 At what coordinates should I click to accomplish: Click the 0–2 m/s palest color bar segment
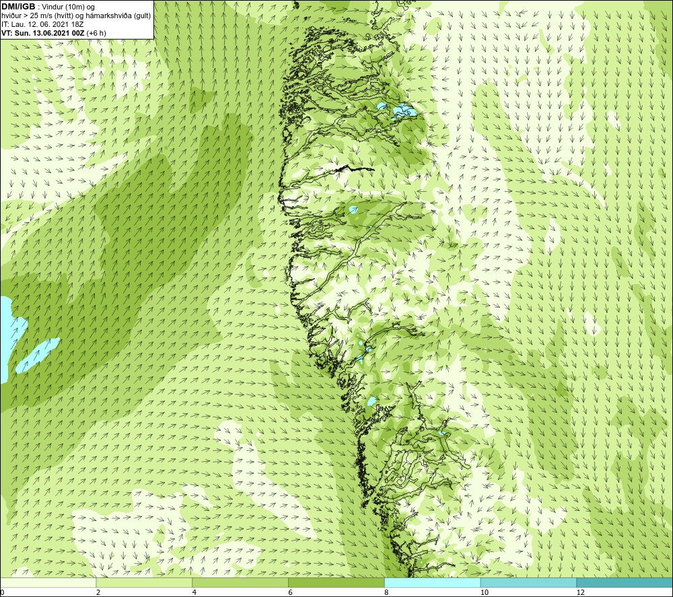coord(48,582)
